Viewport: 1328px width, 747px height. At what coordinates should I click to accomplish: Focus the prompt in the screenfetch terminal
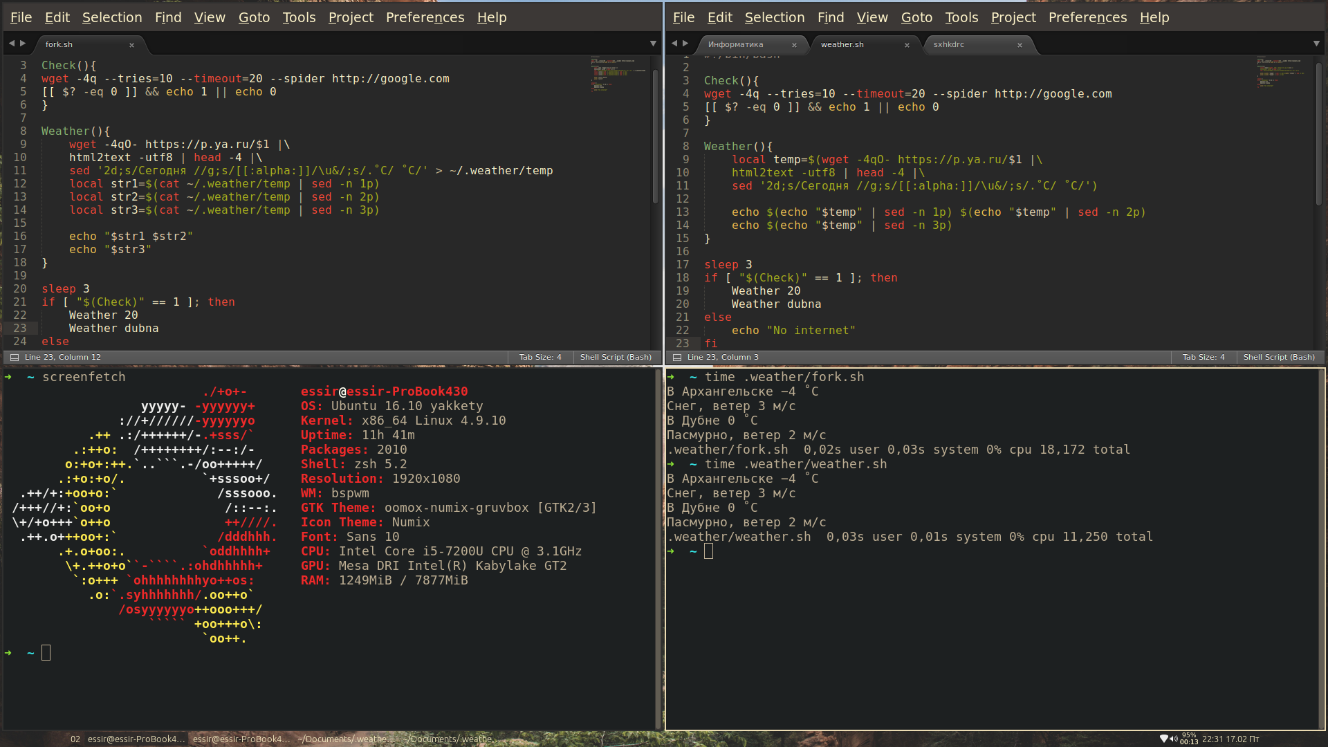tap(46, 653)
